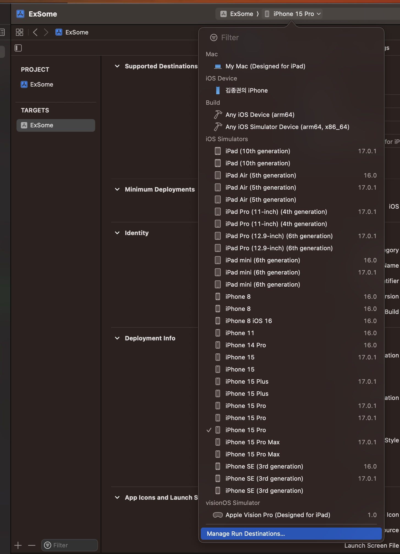The height and width of the screenshot is (554, 400).
Task: Select iPad mini (6th generation) 16.0
Action: [291, 260]
